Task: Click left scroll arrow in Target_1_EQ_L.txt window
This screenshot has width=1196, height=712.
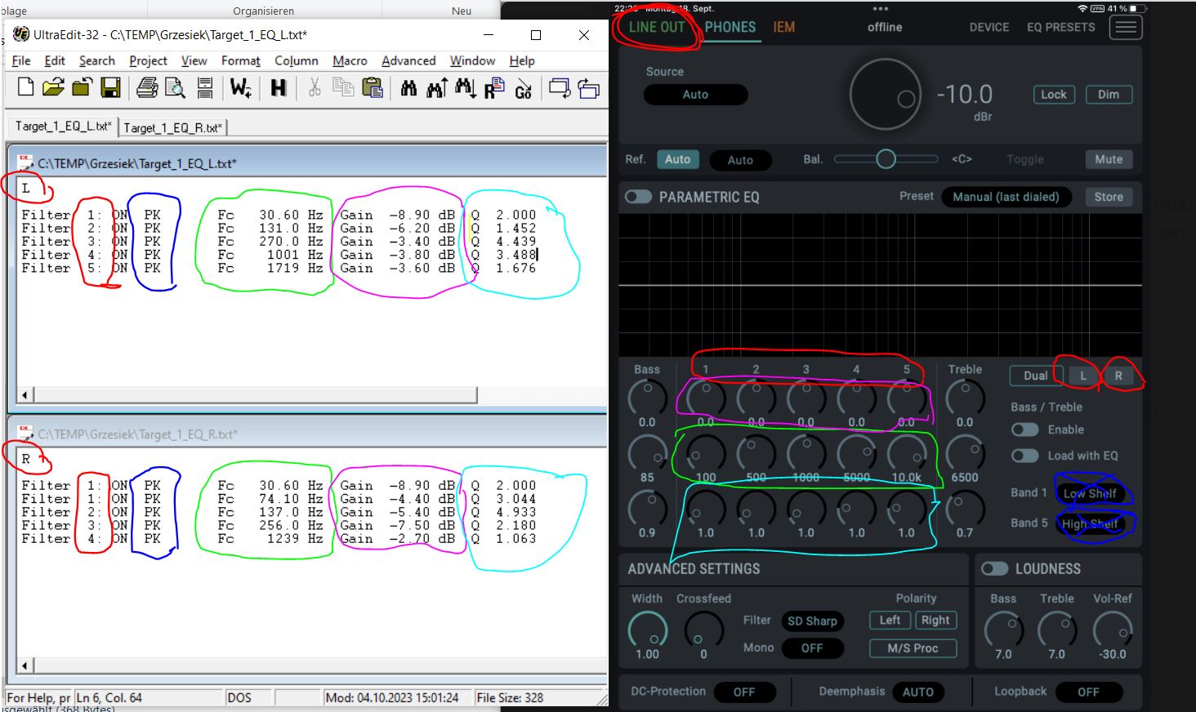Action: (25, 395)
